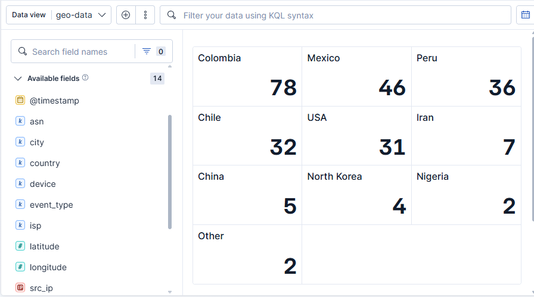Viewport: 534px width, 297px height.
Task: Select the country field
Action: tap(45, 163)
